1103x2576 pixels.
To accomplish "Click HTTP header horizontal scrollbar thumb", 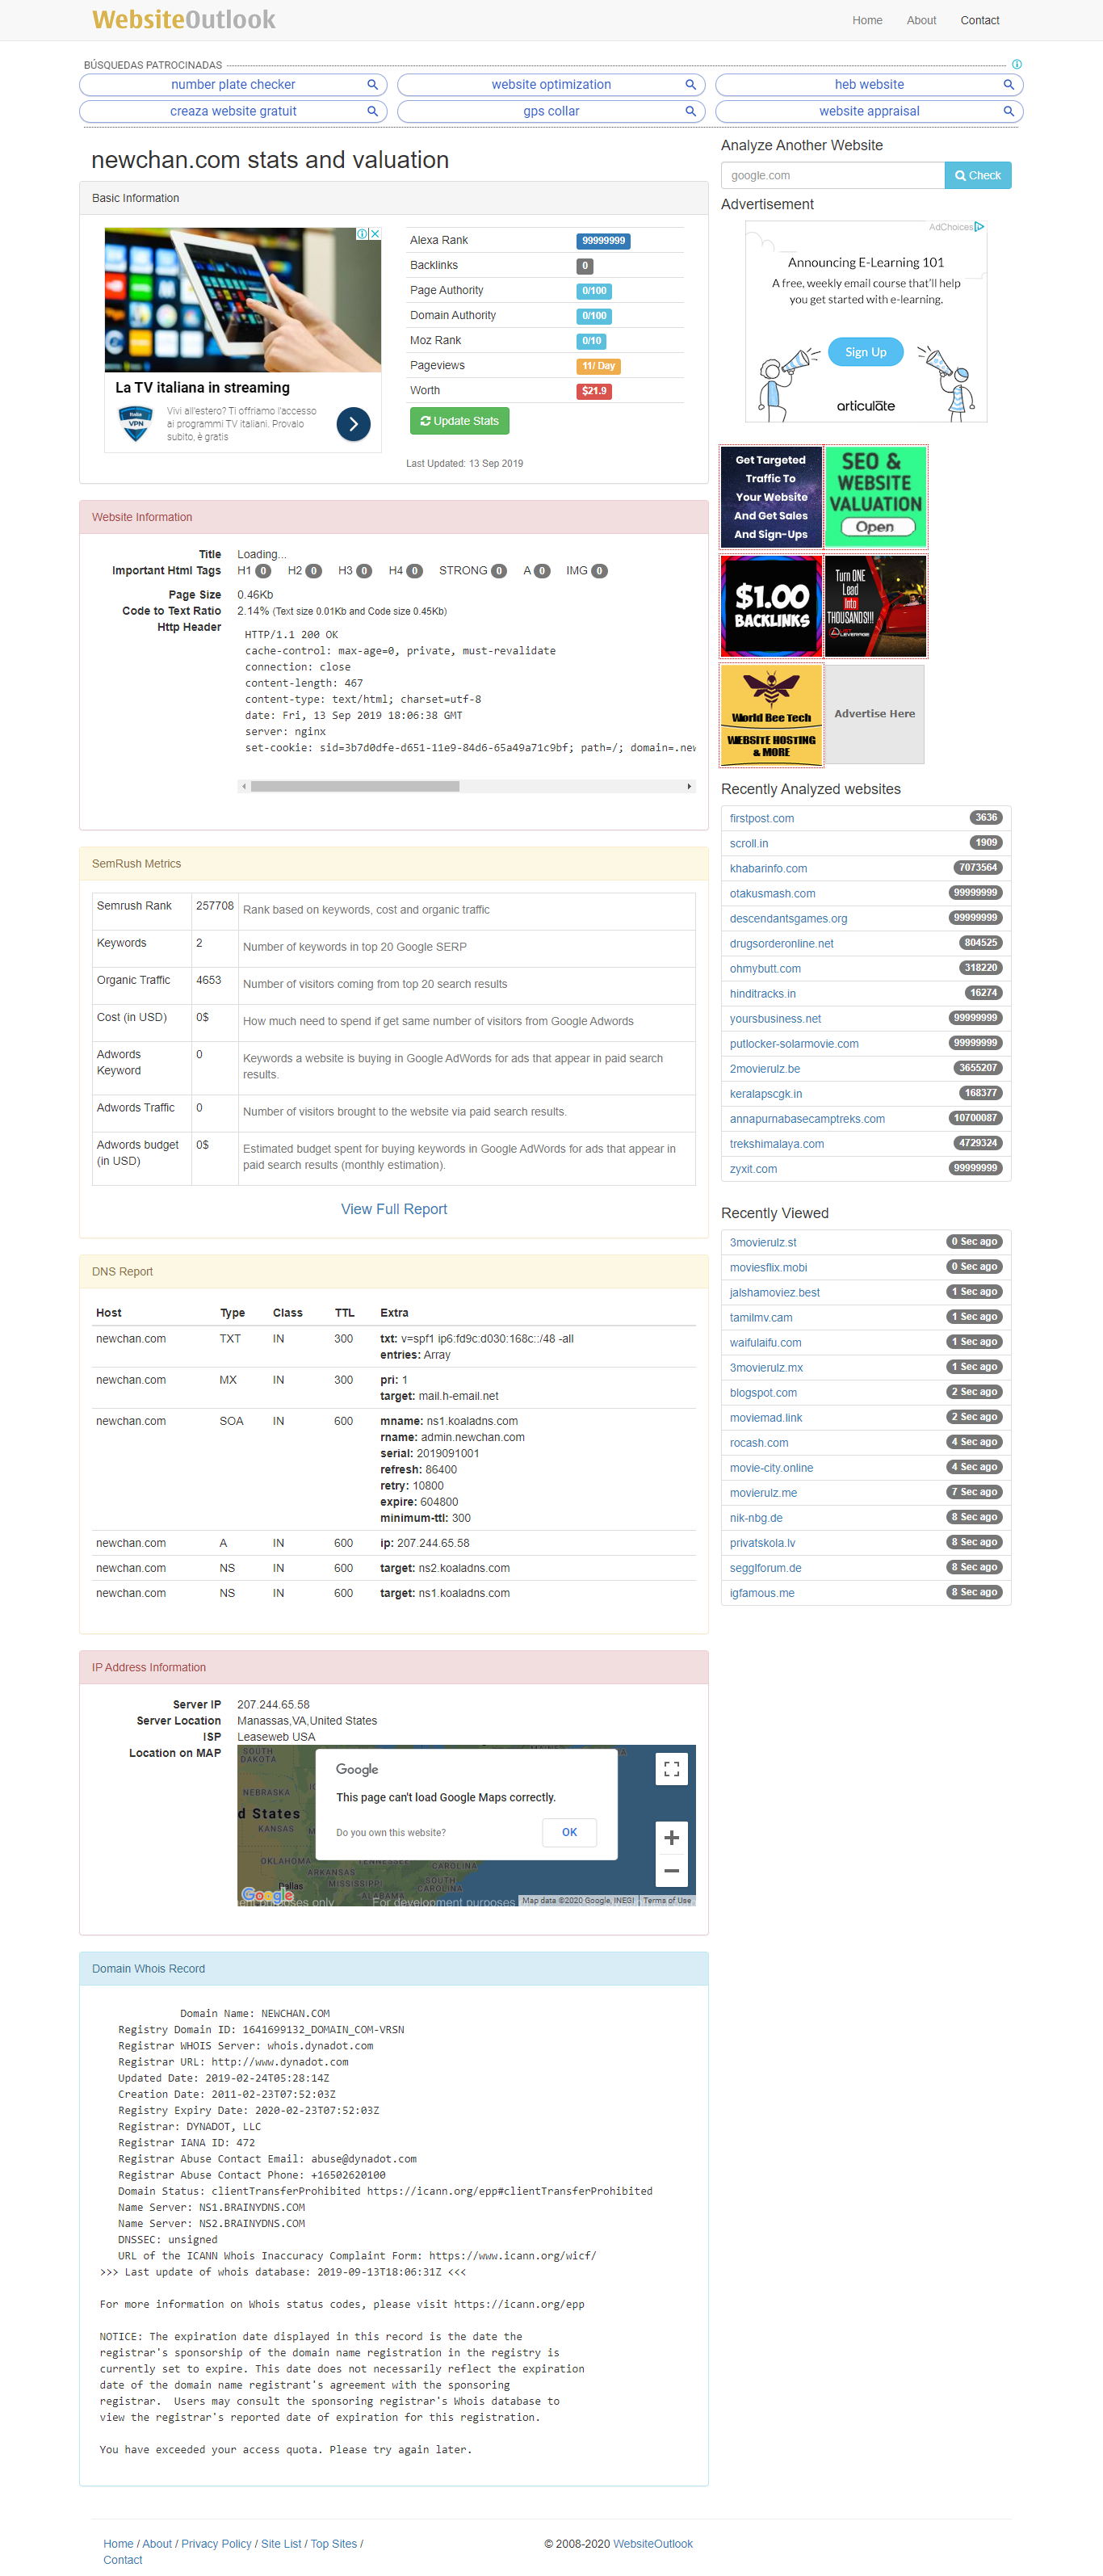I will (355, 786).
